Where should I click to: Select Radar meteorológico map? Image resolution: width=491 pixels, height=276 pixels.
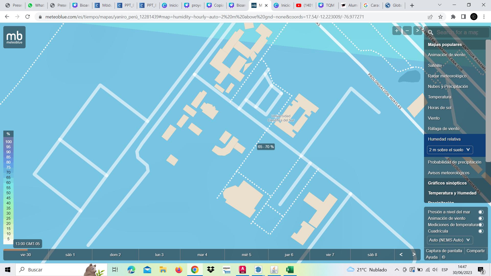[447, 76]
